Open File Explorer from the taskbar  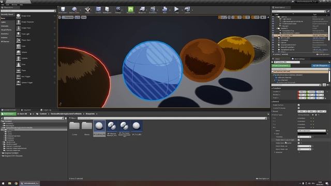pos(10,183)
